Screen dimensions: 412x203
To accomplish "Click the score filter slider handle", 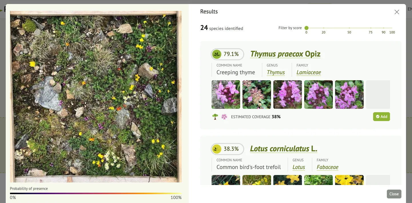I will (306, 28).
